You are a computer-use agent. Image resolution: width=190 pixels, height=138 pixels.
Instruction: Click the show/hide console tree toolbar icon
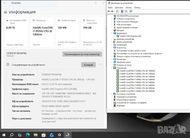click(117, 12)
